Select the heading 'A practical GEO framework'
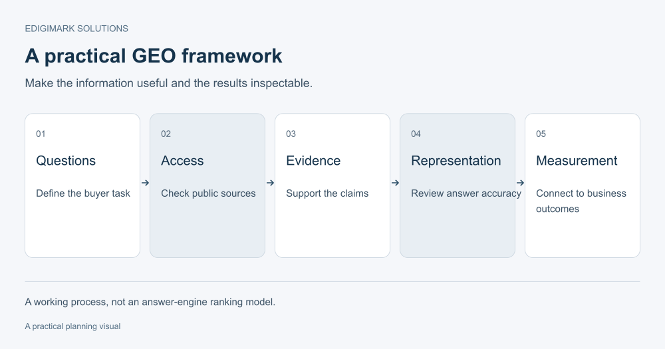 click(x=154, y=56)
